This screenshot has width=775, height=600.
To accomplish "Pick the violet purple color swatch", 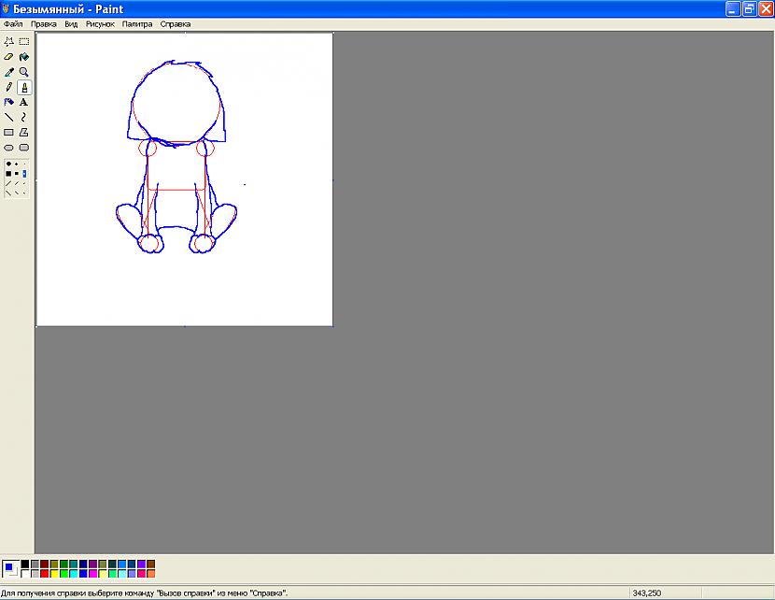I will pos(141,564).
